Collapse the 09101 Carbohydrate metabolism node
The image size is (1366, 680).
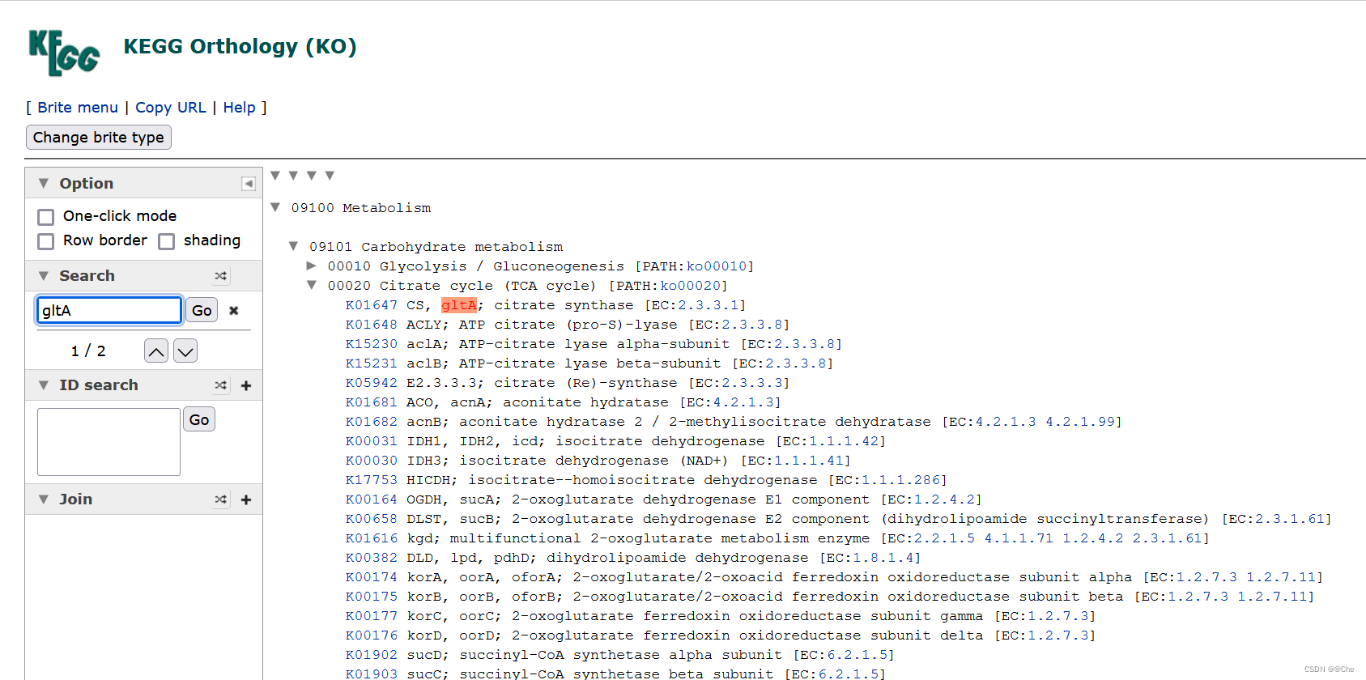[293, 246]
